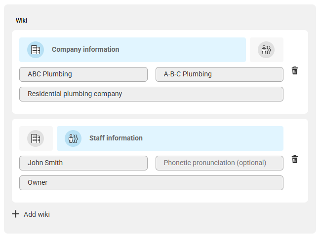This screenshot has width=320, height=238.
Task: Focus the ABC Plumbing company name field
Action: click(83, 74)
